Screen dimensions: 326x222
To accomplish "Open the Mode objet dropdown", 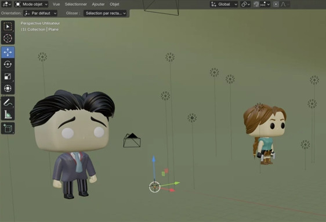I will (31, 4).
